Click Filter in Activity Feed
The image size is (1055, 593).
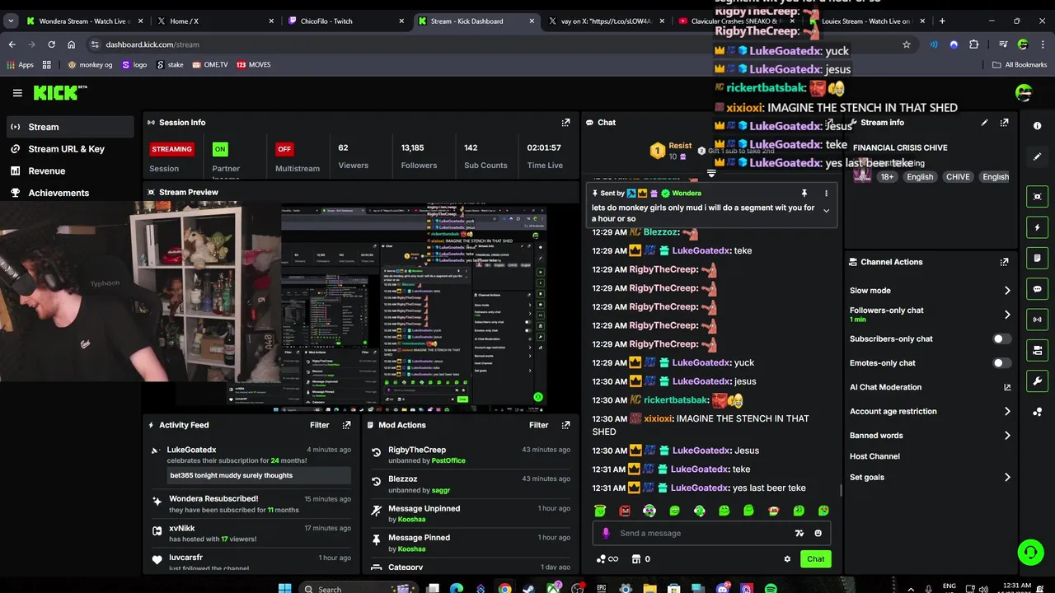point(320,425)
